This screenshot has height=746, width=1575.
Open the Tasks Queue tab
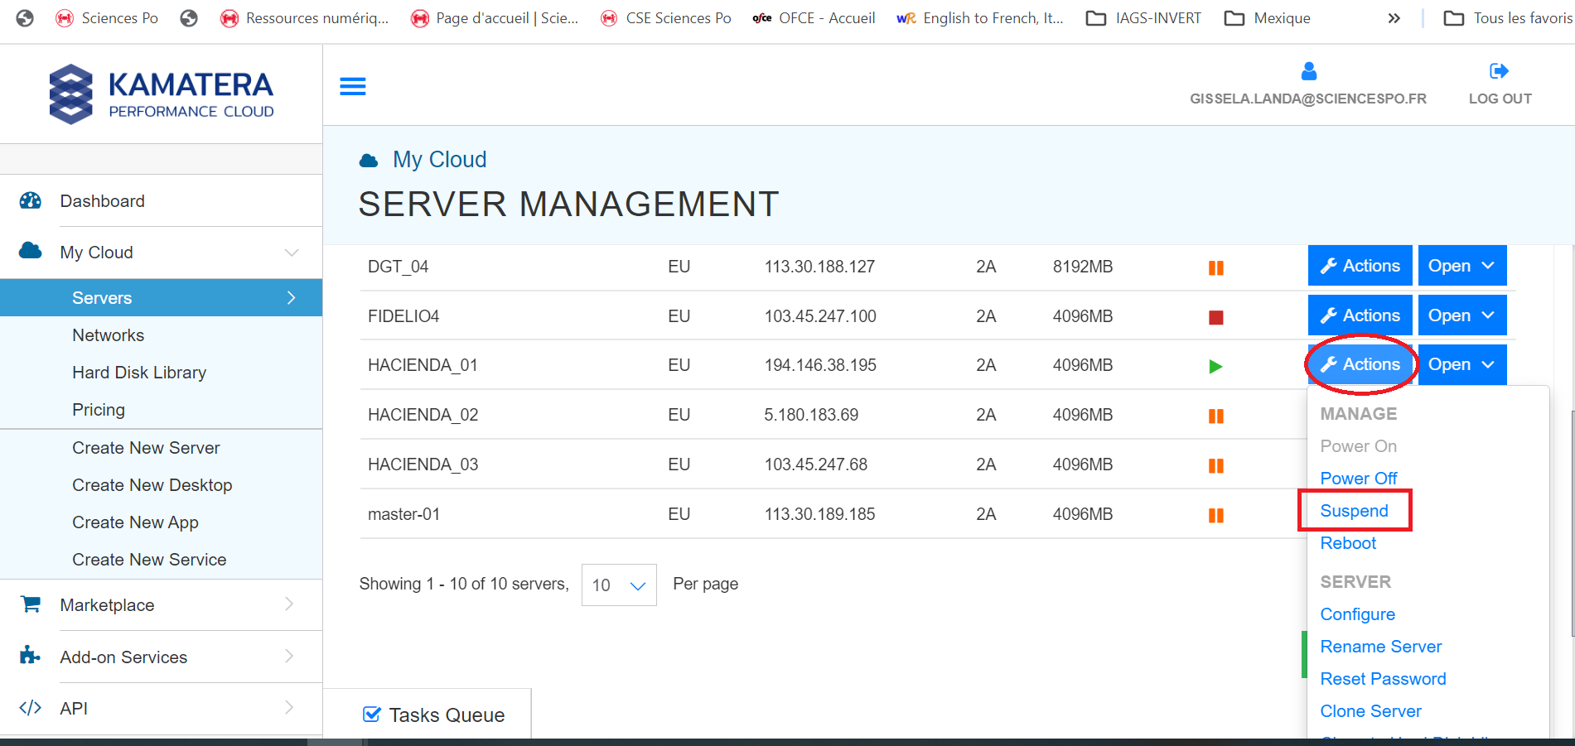point(428,714)
